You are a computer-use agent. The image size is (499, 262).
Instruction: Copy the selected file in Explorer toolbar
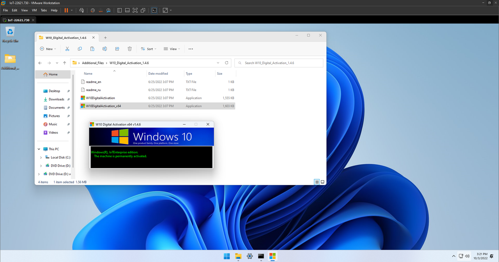[80, 49]
